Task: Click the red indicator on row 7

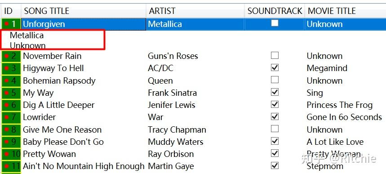Action: 7,117
